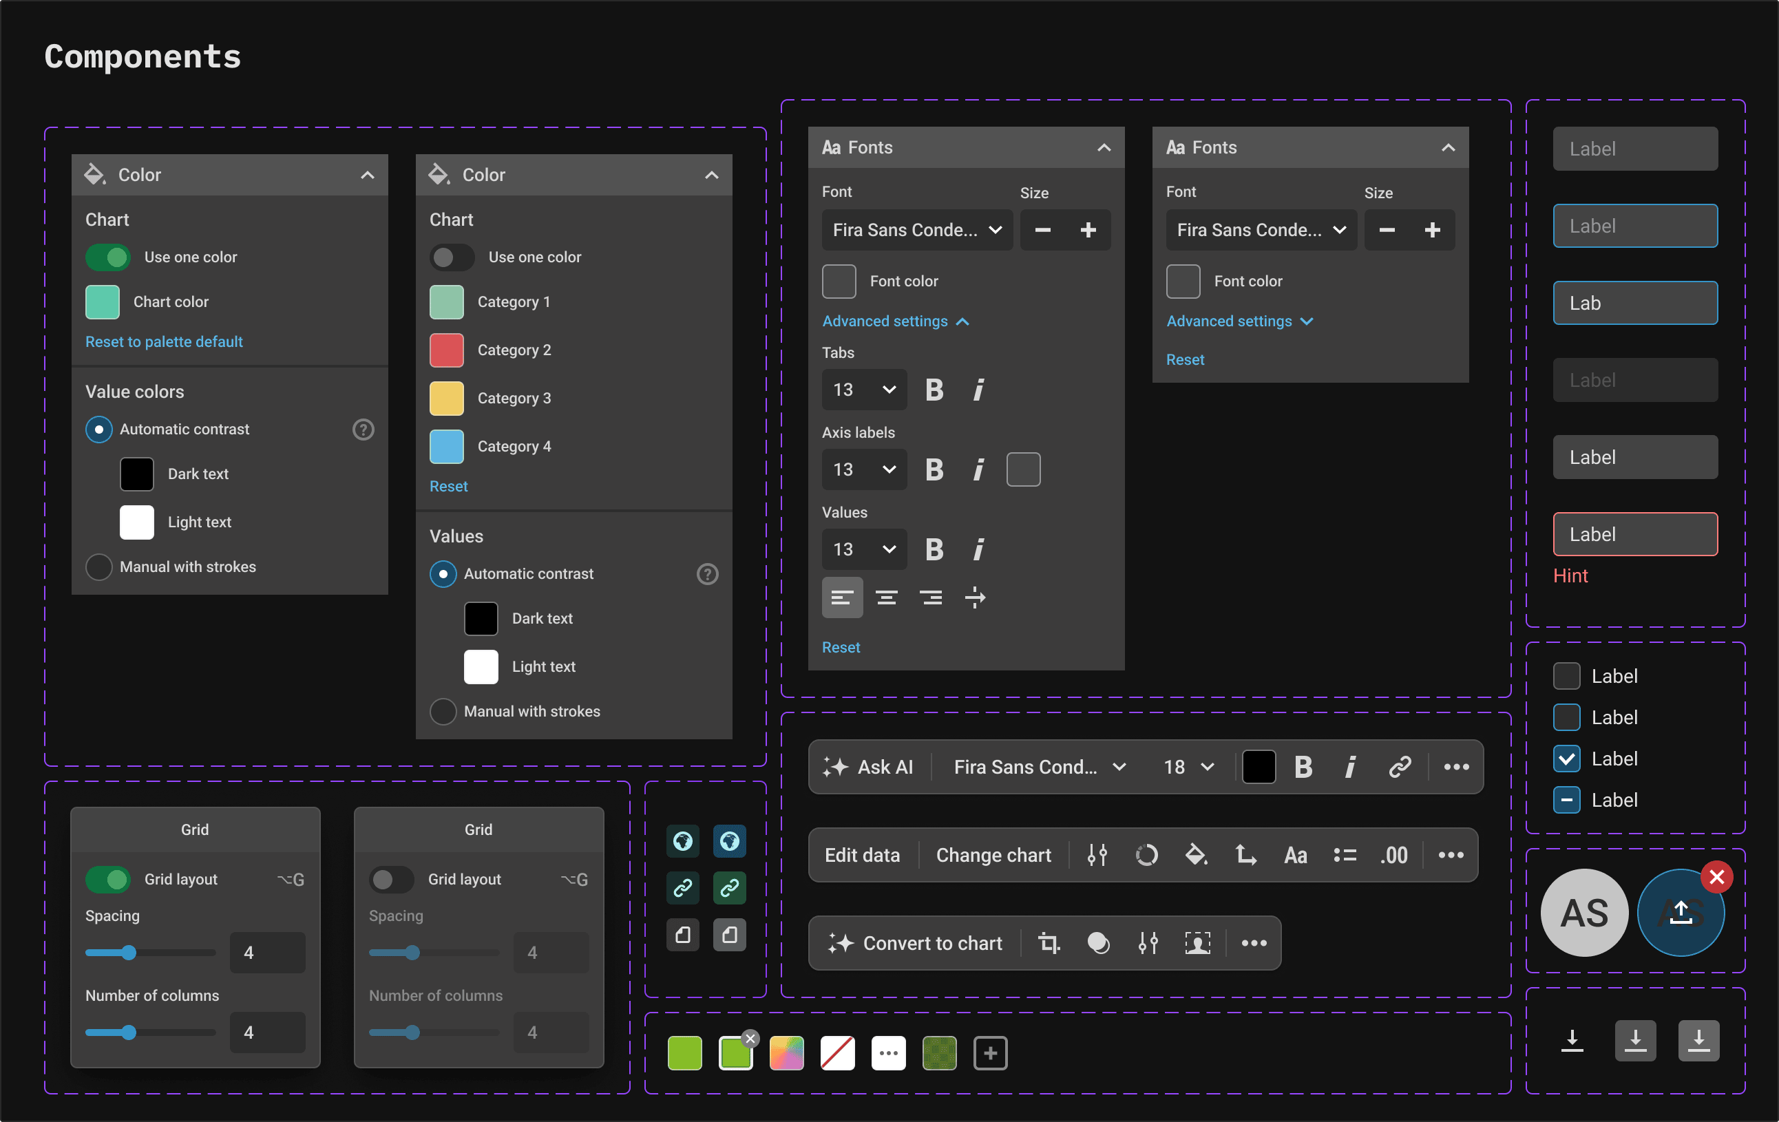
Task: Click the Spacing slider in the enabled Grid panel
Action: [150, 953]
